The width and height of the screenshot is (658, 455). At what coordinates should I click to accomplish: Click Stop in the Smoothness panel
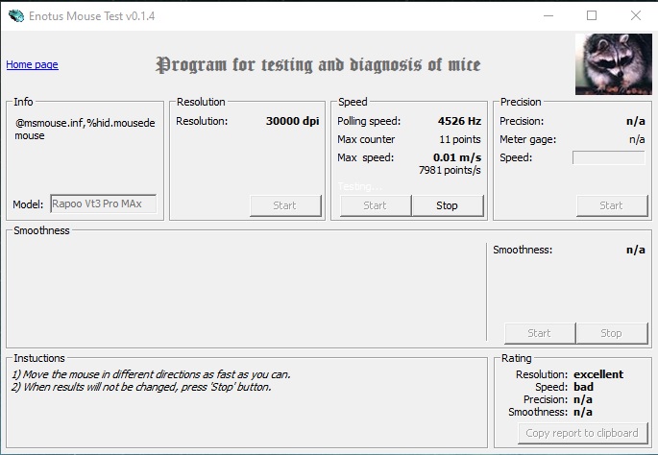point(612,333)
